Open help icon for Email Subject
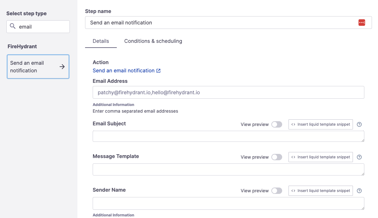Viewport: 378px width, 218px height. point(359,124)
